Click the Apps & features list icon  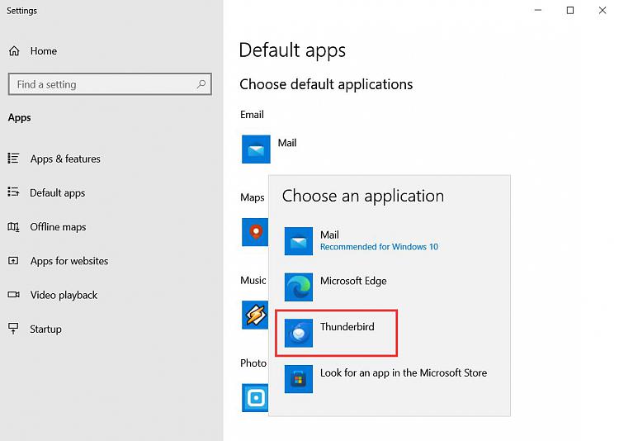(13, 158)
